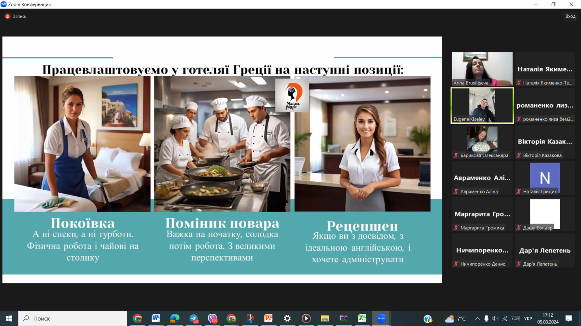Select Eugene Kiselev's highlighted video tile
Image resolution: width=581 pixels, height=326 pixels.
pos(482,105)
